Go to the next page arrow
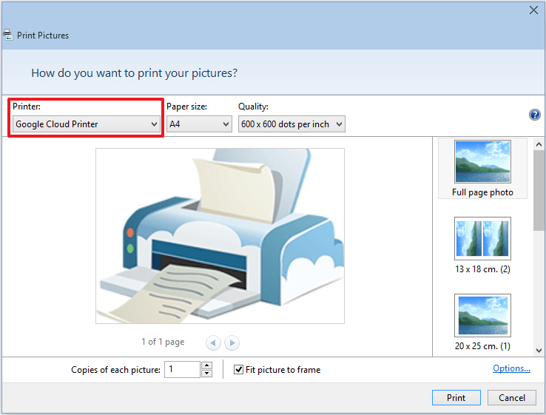 [232, 343]
